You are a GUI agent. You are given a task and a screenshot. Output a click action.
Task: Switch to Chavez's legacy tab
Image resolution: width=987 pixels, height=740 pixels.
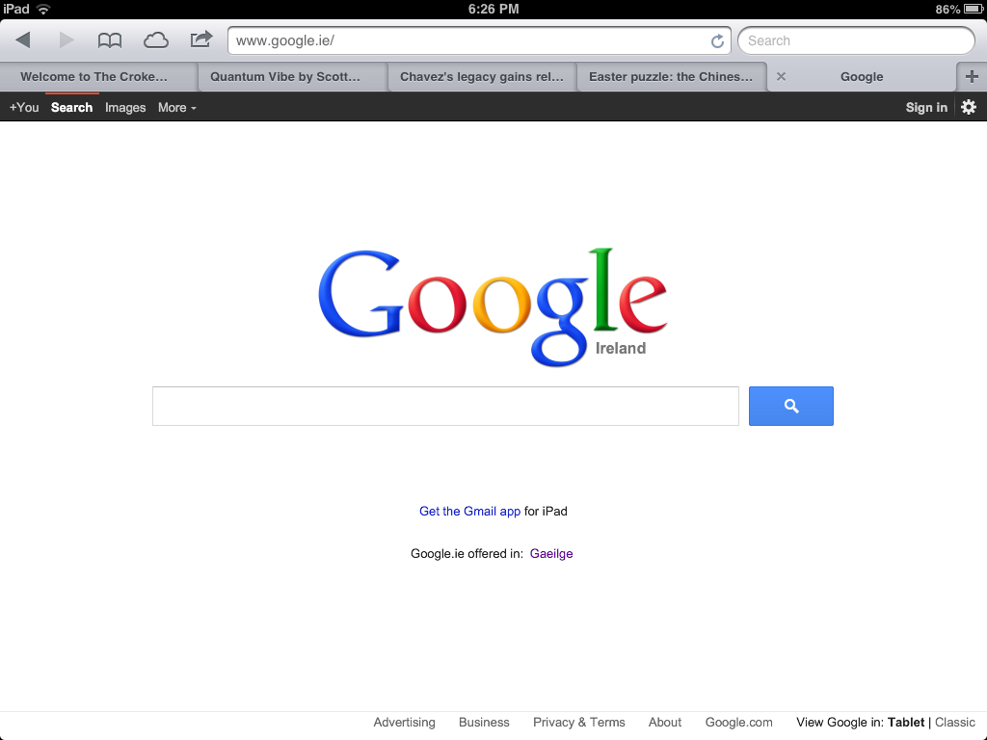click(x=482, y=77)
